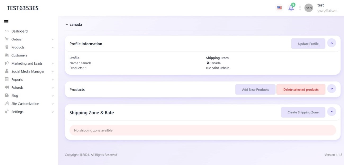This screenshot has width=344, height=165.
Task: Click the Orders cart icon
Action: click(x=7, y=39)
